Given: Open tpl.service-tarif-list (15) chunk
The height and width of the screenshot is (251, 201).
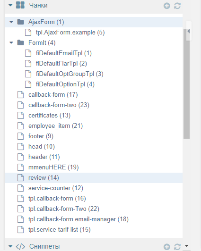Looking at the screenshot, I should (x=59, y=230).
